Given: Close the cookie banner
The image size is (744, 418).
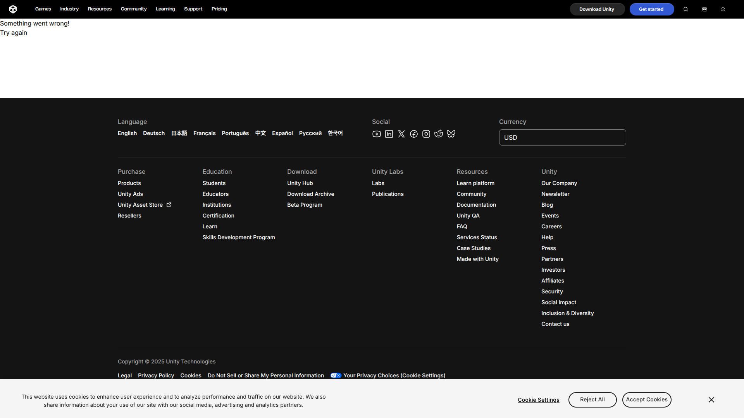Looking at the screenshot, I should pos(711,400).
